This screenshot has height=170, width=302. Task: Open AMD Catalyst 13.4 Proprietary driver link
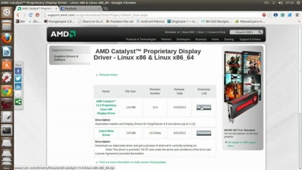106,107
